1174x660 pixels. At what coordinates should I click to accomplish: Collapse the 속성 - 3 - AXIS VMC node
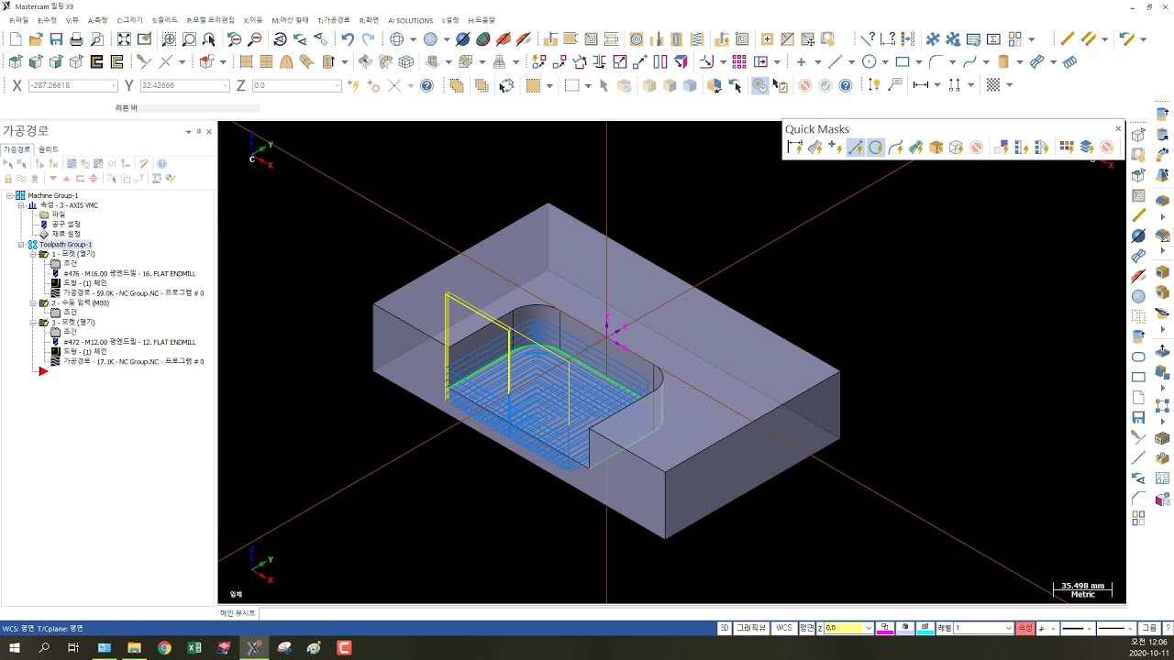click(x=21, y=205)
